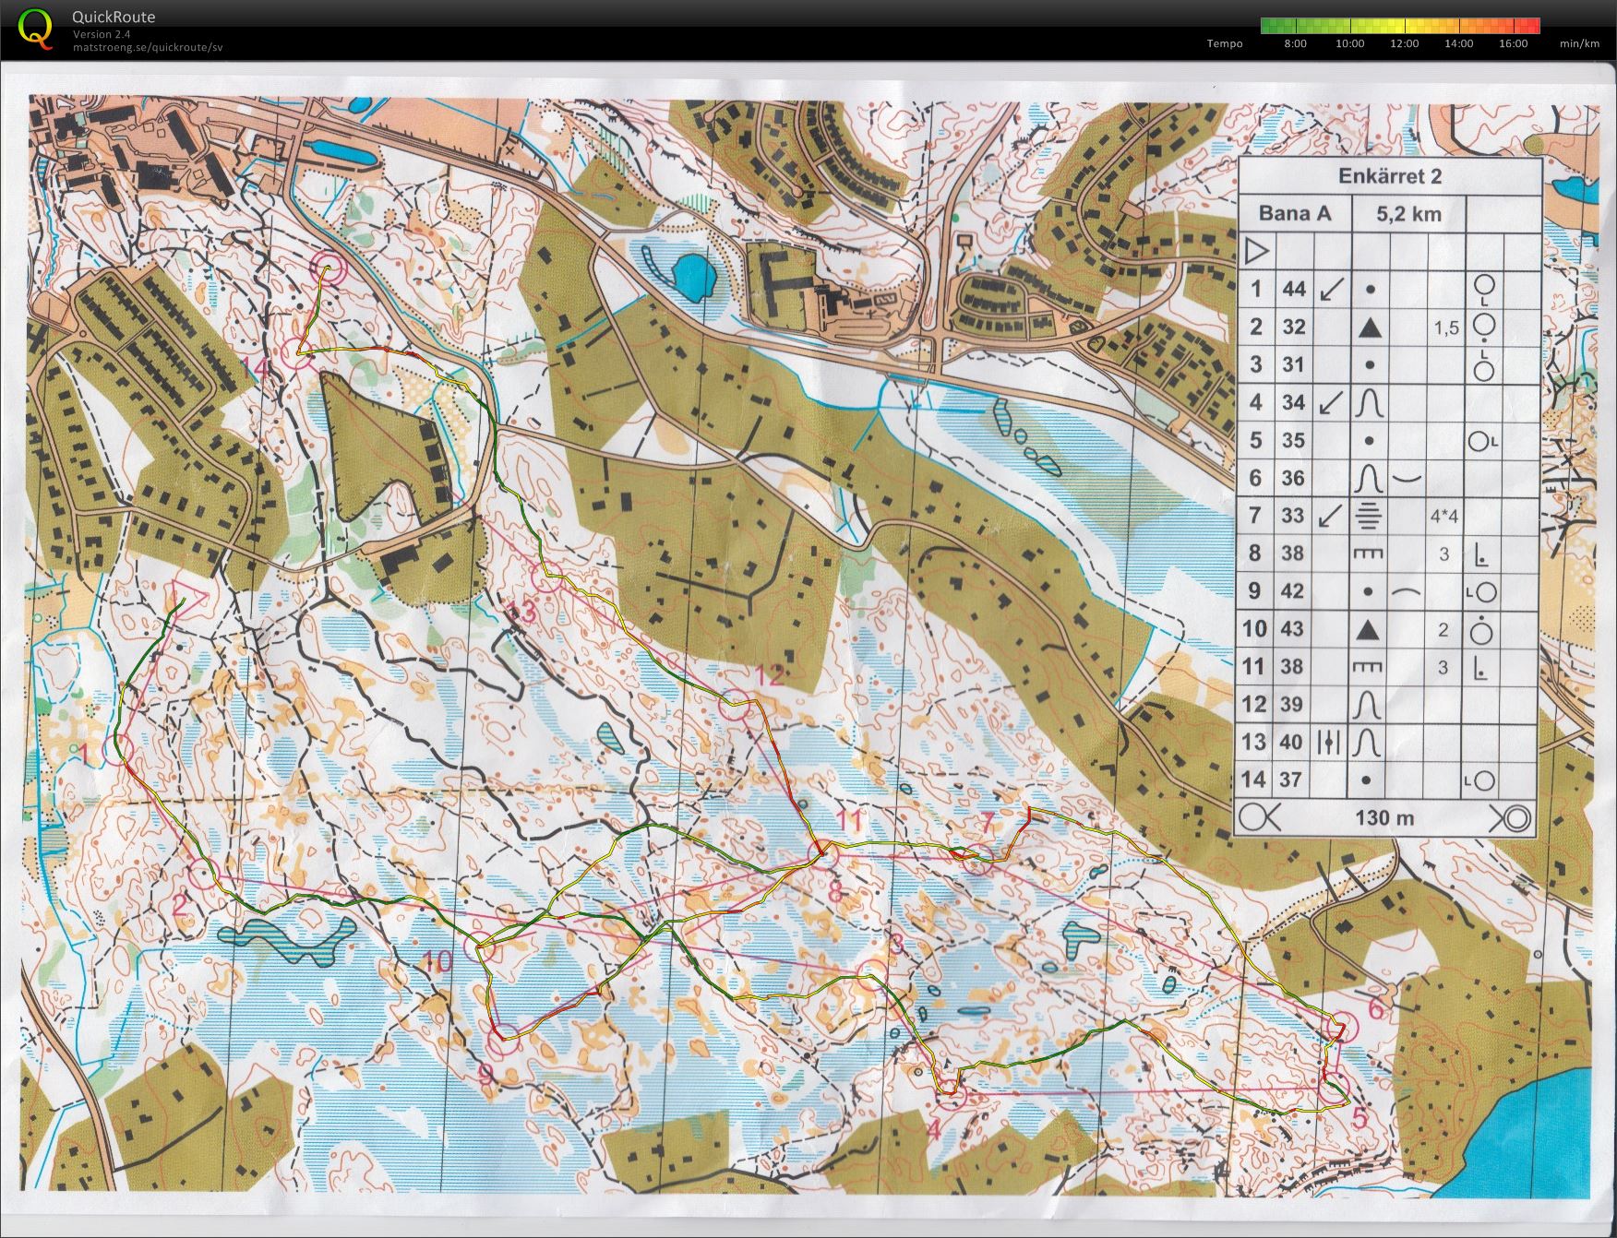Image resolution: width=1617 pixels, height=1238 pixels.
Task: Click the 10:00 tempo scale value
Action: click(x=1349, y=43)
